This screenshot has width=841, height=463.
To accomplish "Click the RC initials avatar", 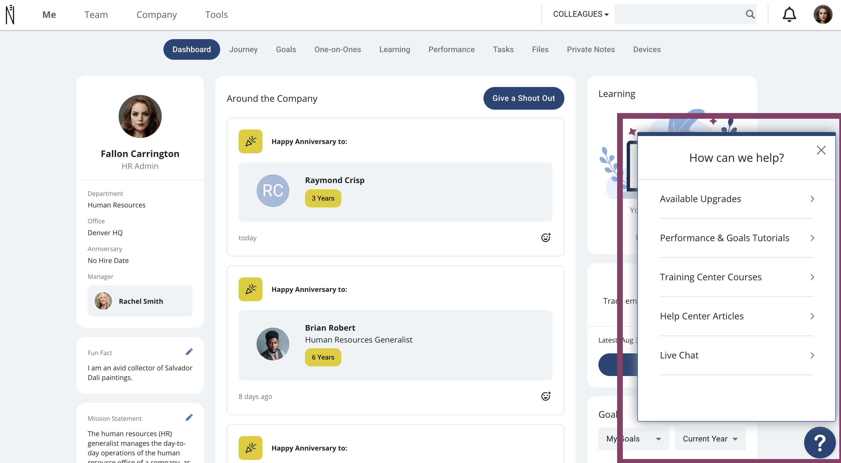I will coord(273,191).
